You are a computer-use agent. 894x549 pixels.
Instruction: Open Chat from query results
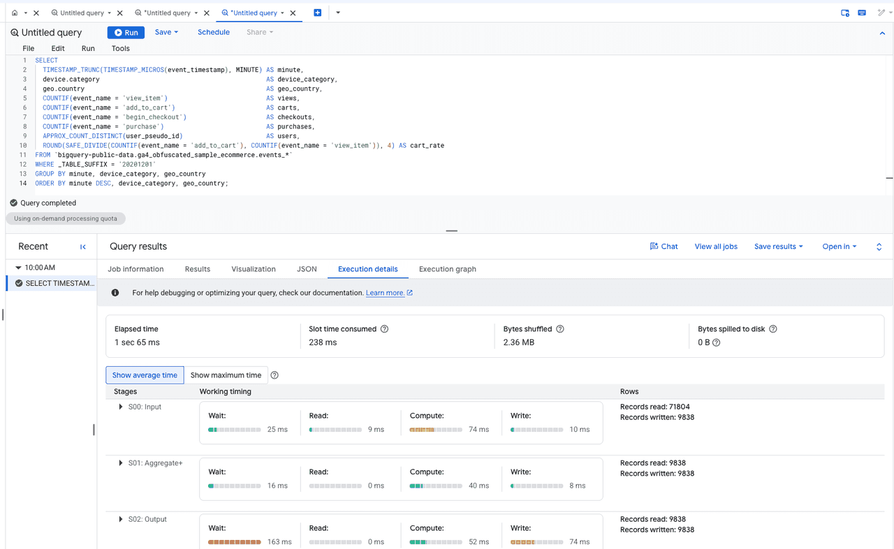coord(664,246)
